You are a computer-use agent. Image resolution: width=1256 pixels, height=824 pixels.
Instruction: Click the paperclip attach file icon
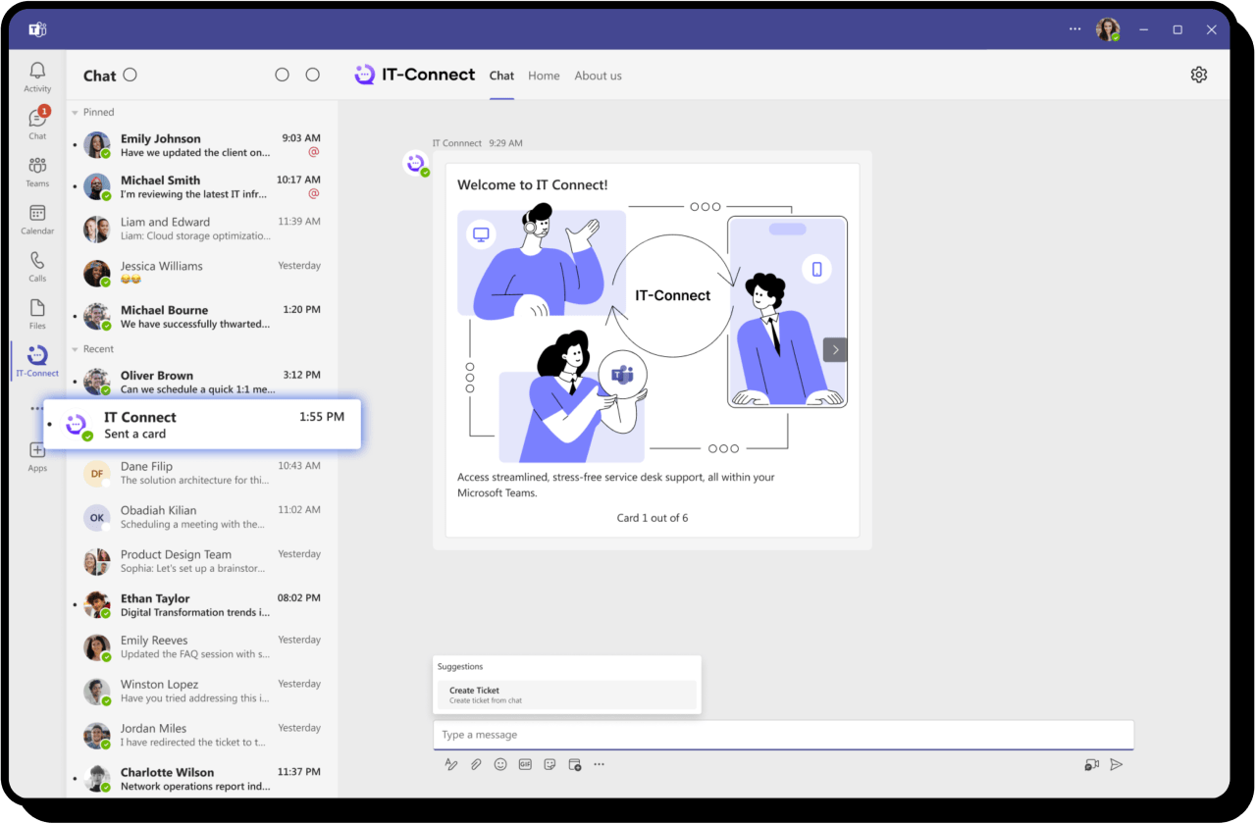476,764
